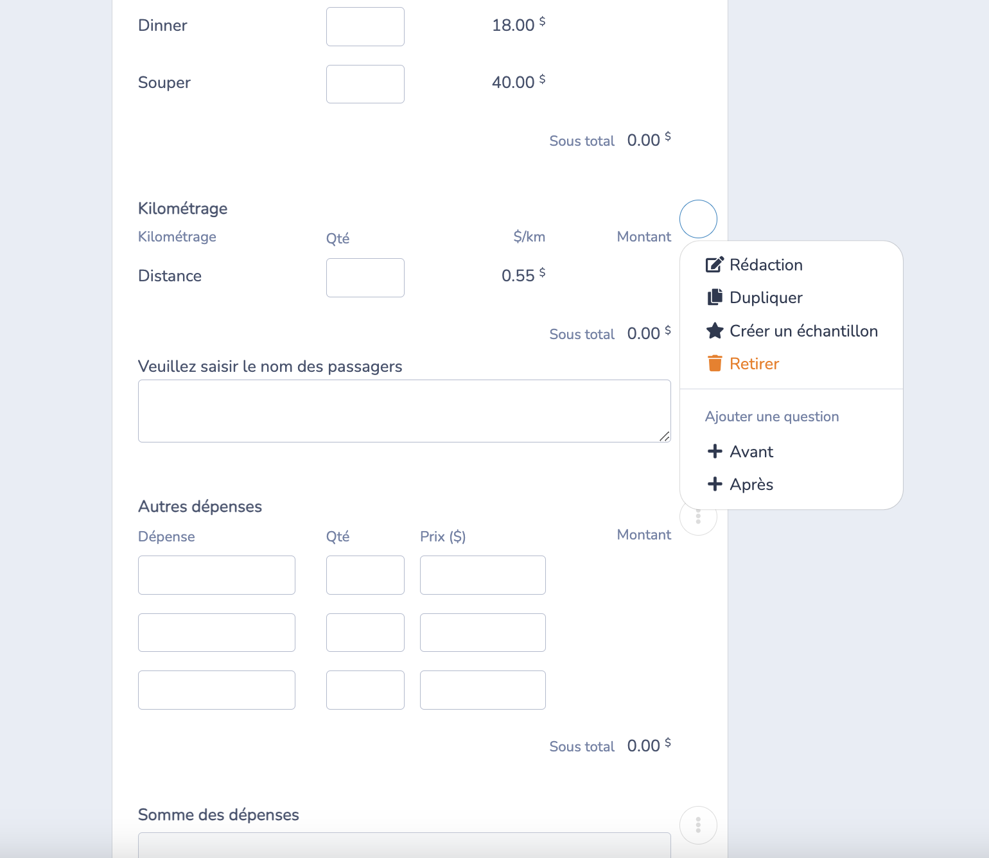989x858 pixels.
Task: Add a question Après this one
Action: tap(751, 484)
